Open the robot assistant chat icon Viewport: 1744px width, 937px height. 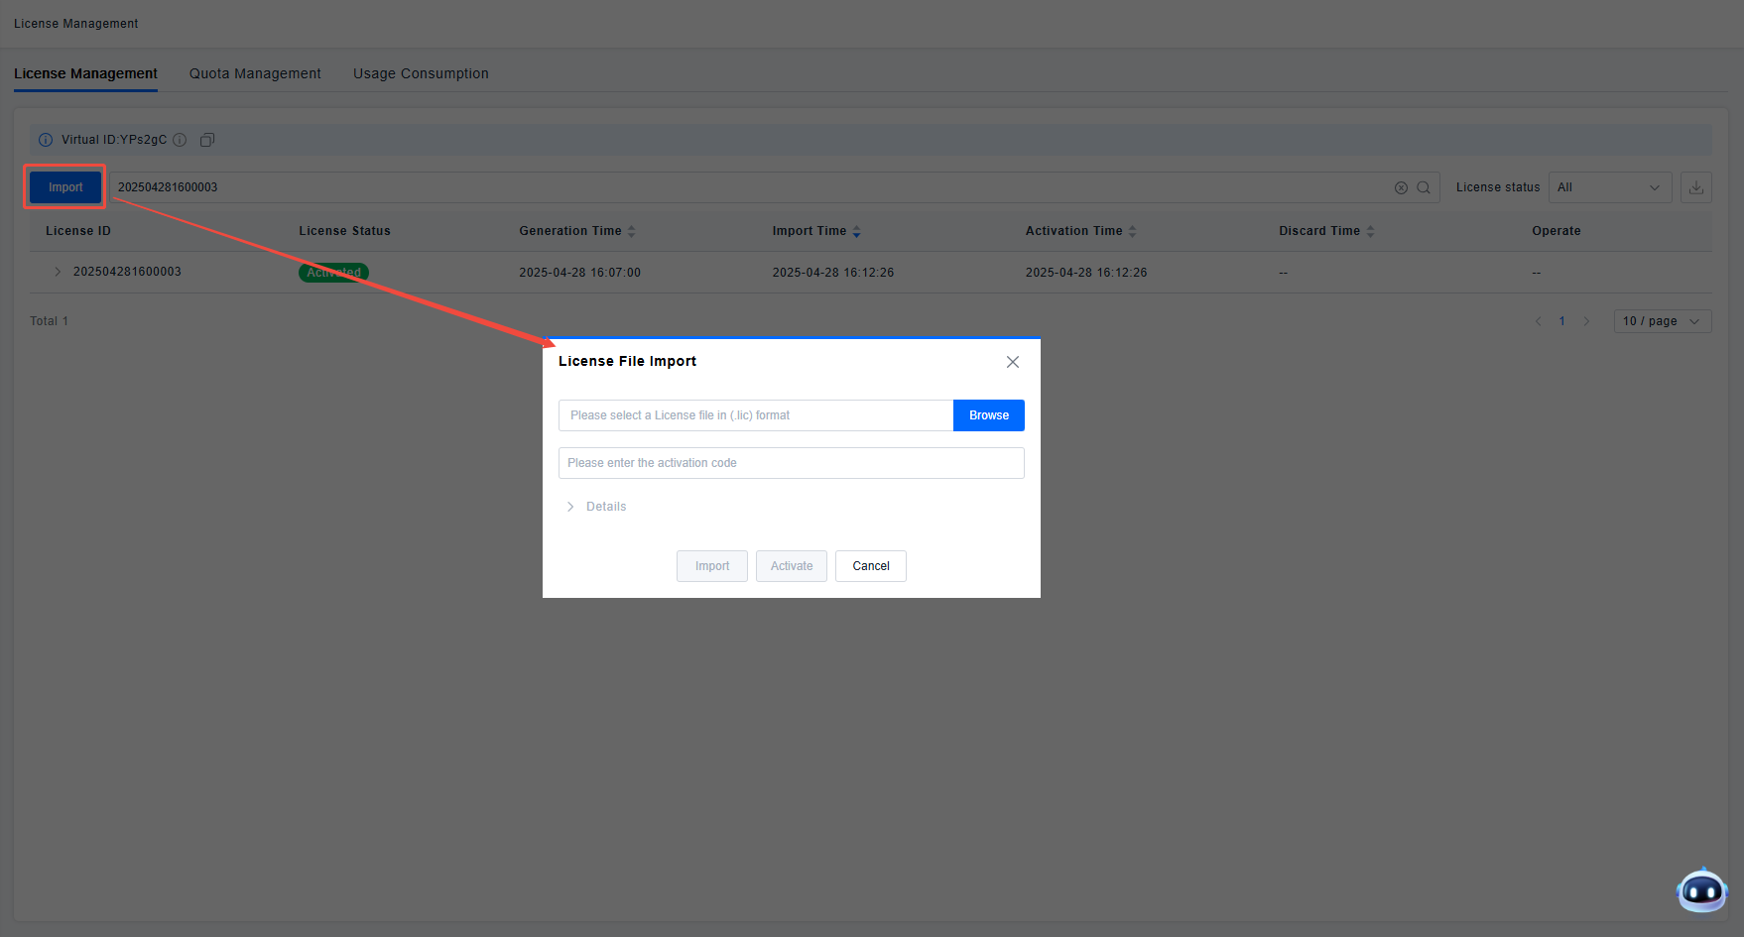(1701, 890)
